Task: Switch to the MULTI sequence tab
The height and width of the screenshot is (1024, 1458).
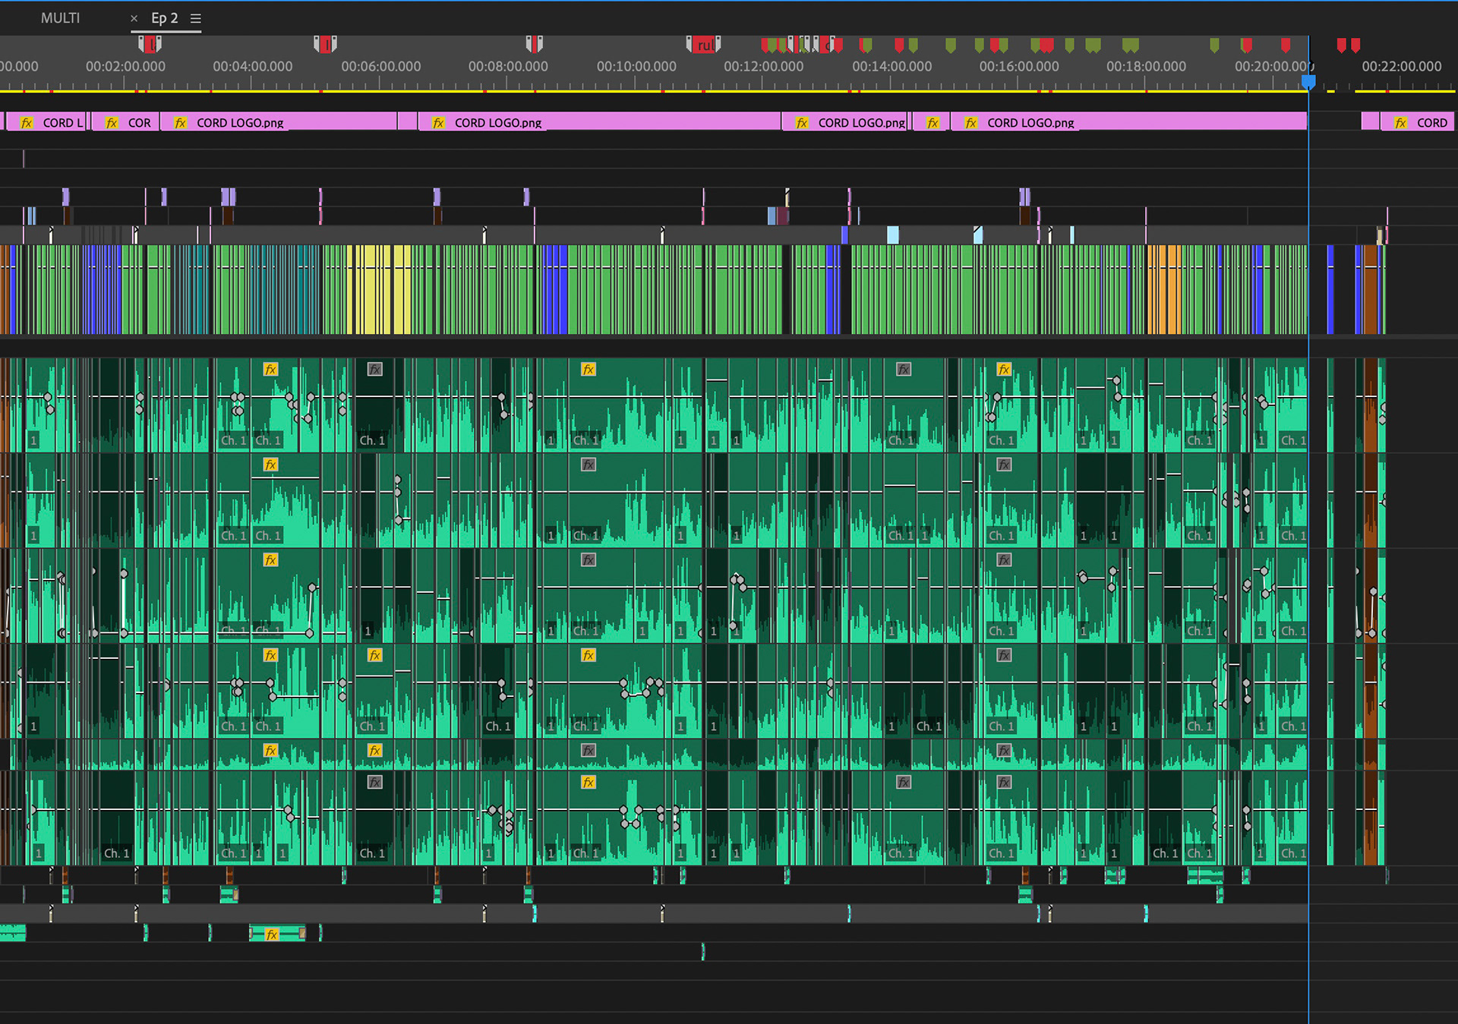Action: point(60,17)
